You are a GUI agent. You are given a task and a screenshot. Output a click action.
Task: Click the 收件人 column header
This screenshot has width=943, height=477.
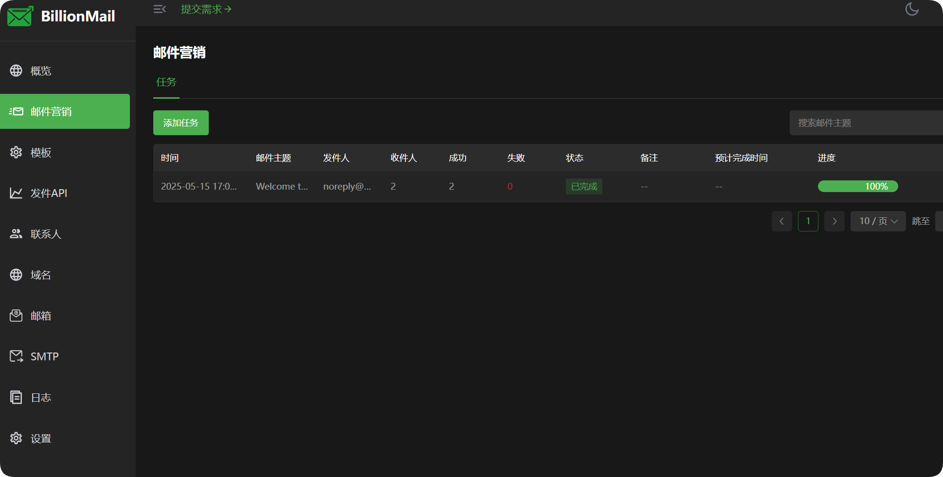pos(404,158)
